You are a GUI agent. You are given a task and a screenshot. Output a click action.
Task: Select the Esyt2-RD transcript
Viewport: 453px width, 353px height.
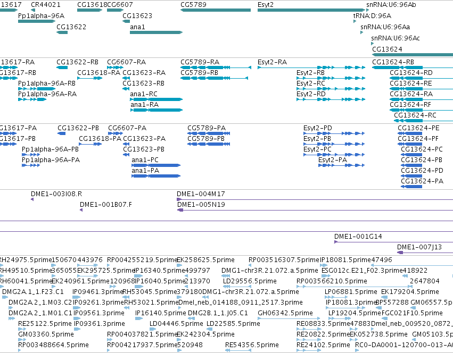point(331,99)
